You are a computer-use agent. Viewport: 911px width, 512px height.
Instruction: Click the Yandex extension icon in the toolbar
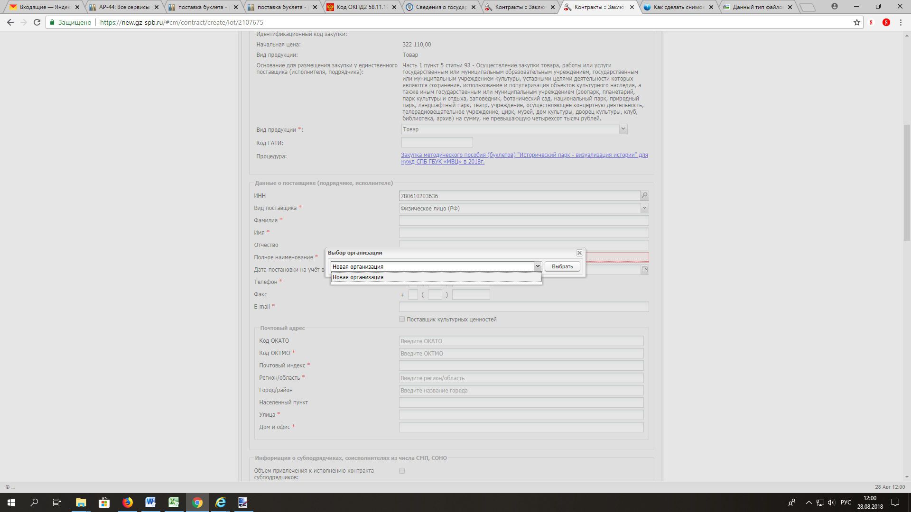[886, 22]
